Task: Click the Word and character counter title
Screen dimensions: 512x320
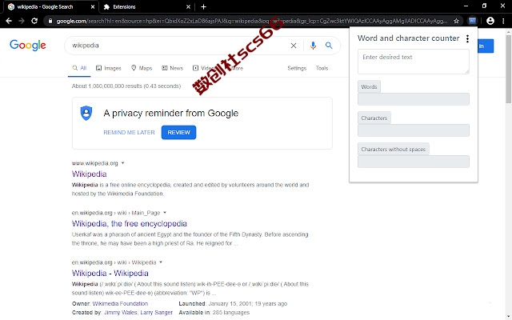Action: click(409, 38)
